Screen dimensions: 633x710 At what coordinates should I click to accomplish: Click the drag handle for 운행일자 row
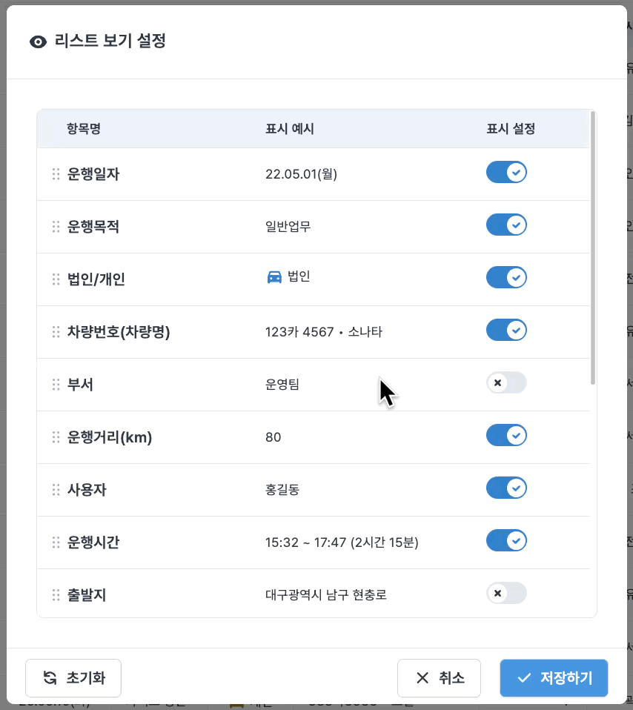pyautogui.click(x=56, y=174)
